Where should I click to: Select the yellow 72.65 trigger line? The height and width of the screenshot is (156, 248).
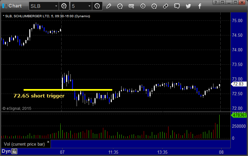coord(68,90)
